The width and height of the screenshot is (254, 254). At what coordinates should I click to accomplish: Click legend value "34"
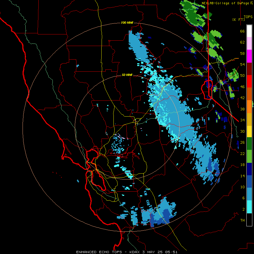point(242,120)
